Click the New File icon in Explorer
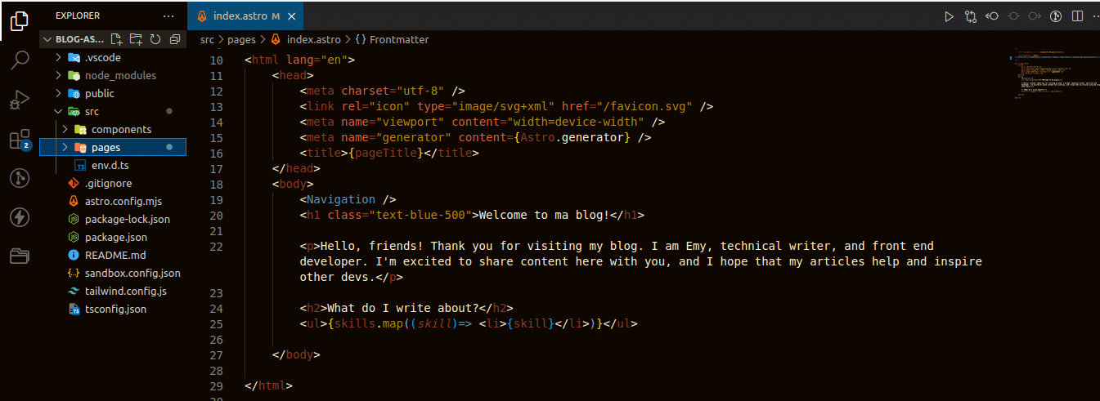Image resolution: width=1100 pixels, height=401 pixels. (116, 39)
